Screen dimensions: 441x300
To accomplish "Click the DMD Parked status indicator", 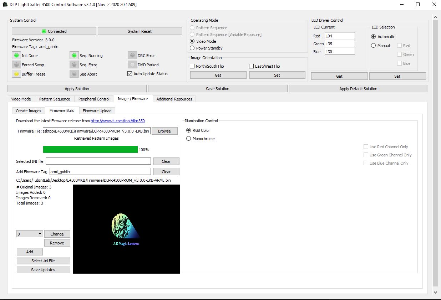I will pyautogui.click(x=132, y=65).
